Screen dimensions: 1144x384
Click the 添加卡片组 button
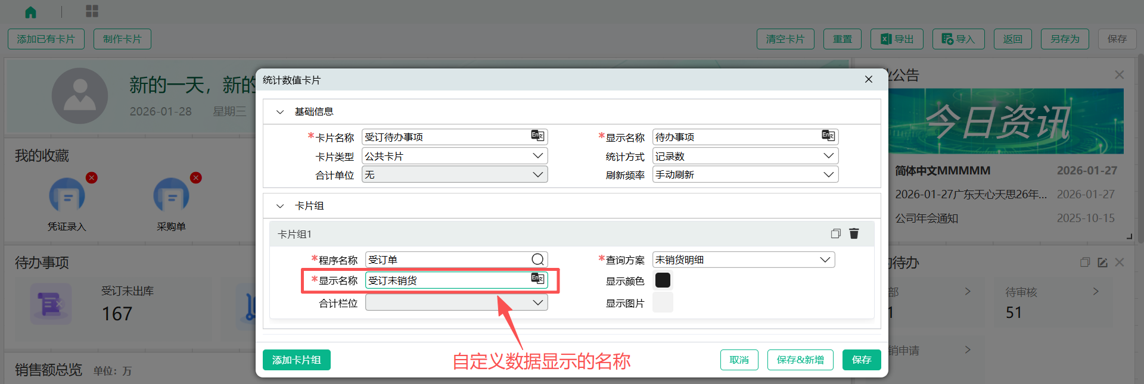pyautogui.click(x=296, y=360)
